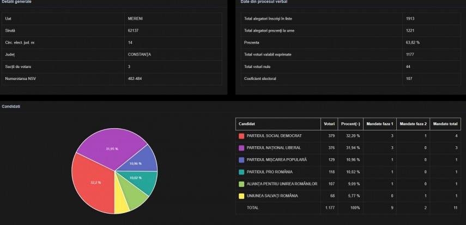Click the PARTIDUL NAȚIONAL LIBERAL row name
The width and height of the screenshot is (466, 225).
[274, 148]
